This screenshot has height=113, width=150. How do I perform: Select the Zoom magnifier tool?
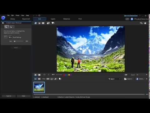click(141, 23)
